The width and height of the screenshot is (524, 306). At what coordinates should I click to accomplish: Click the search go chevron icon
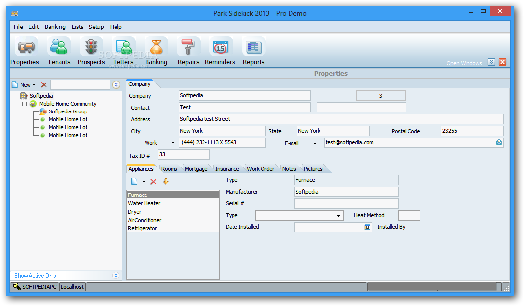116,85
